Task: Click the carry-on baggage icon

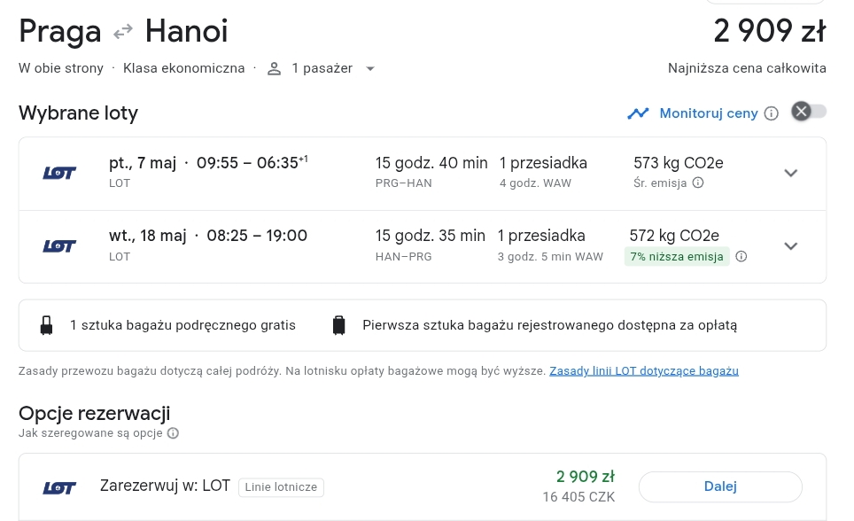Action: [47, 325]
